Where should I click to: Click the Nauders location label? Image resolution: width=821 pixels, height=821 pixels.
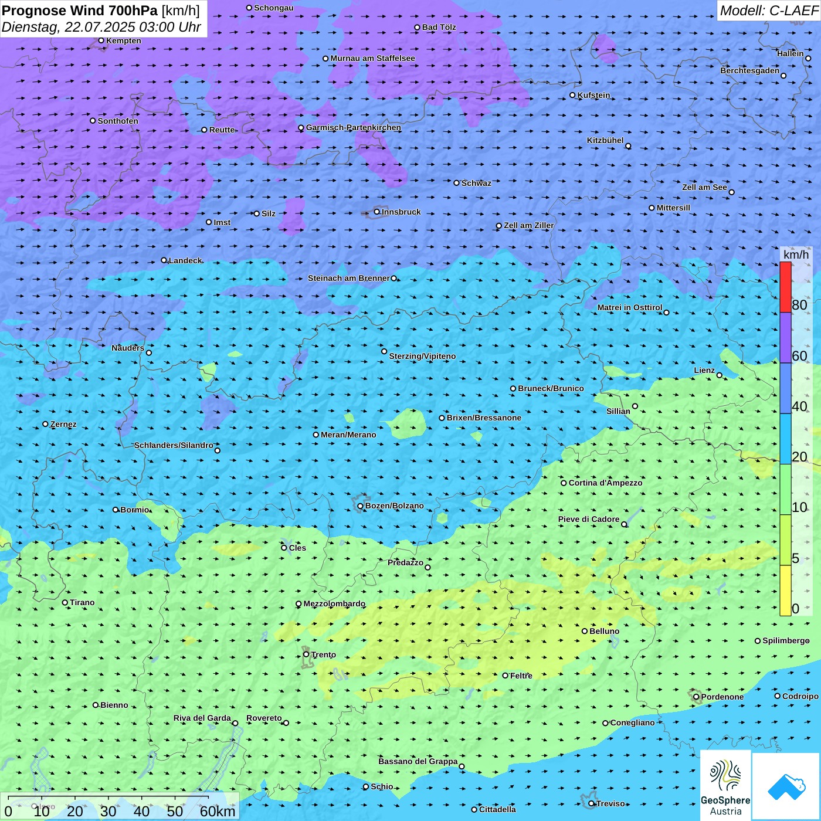click(128, 348)
